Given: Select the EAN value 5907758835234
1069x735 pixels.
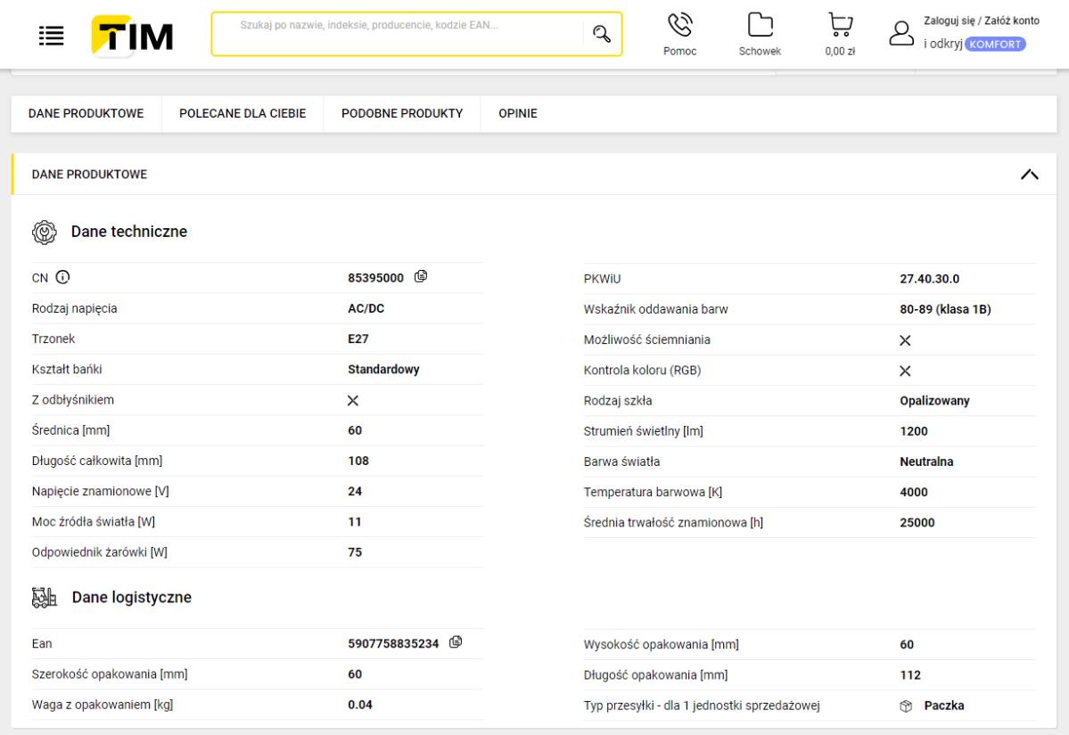Looking at the screenshot, I should (x=393, y=644).
